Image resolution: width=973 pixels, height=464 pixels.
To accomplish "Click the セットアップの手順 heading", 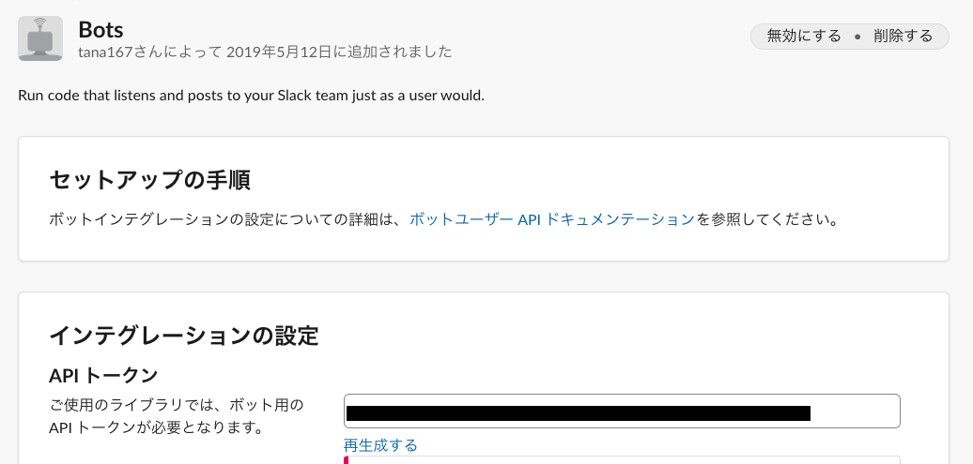I will [x=149, y=180].
